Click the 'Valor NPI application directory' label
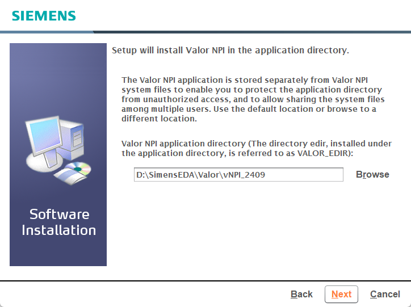The image size is (411, 307). tap(257, 148)
